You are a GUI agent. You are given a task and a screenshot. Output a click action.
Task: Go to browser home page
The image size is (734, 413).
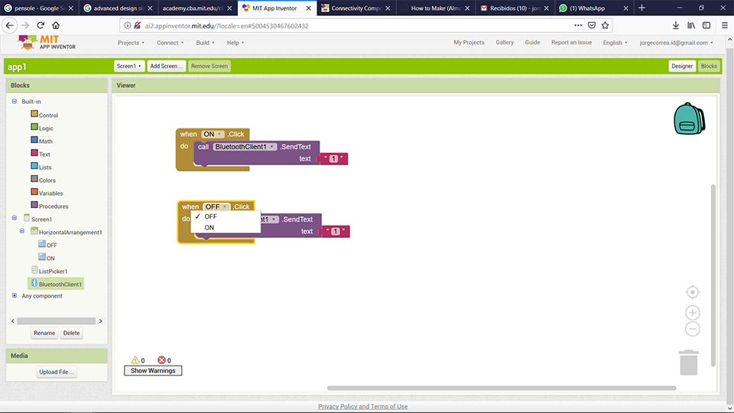56,25
